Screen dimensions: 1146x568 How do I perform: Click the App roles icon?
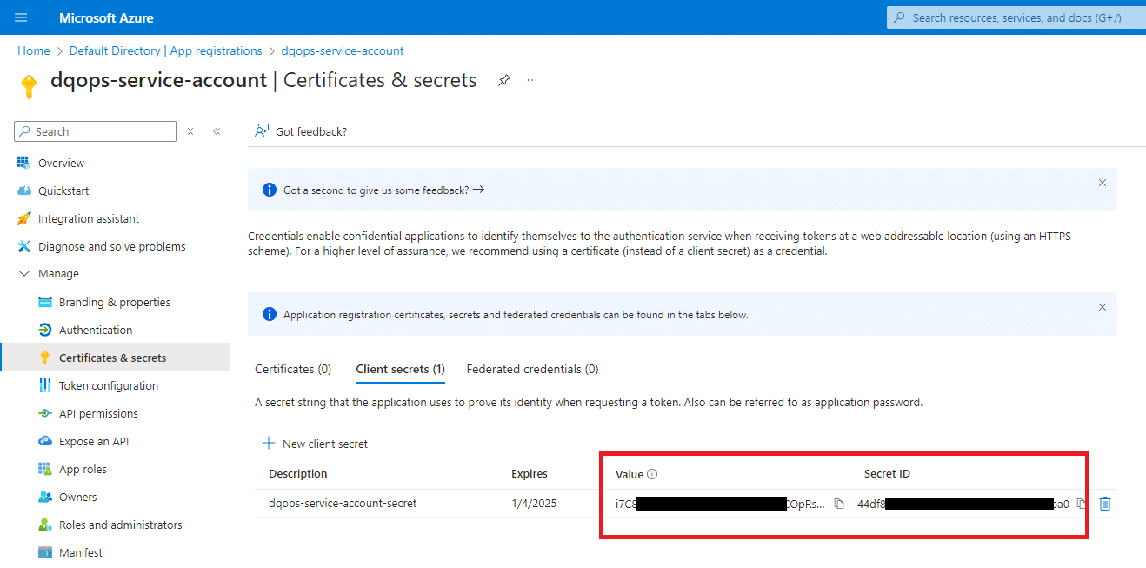(x=45, y=469)
